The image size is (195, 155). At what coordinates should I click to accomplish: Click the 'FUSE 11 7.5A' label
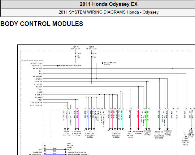point(94,55)
